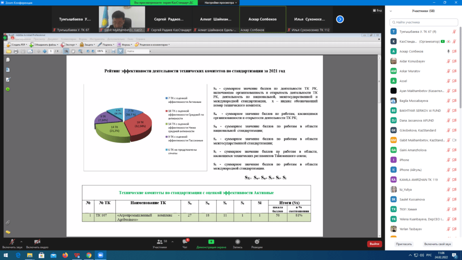
Task: Open the Pages panel in Acrobat sidebar
Action: tap(8, 60)
